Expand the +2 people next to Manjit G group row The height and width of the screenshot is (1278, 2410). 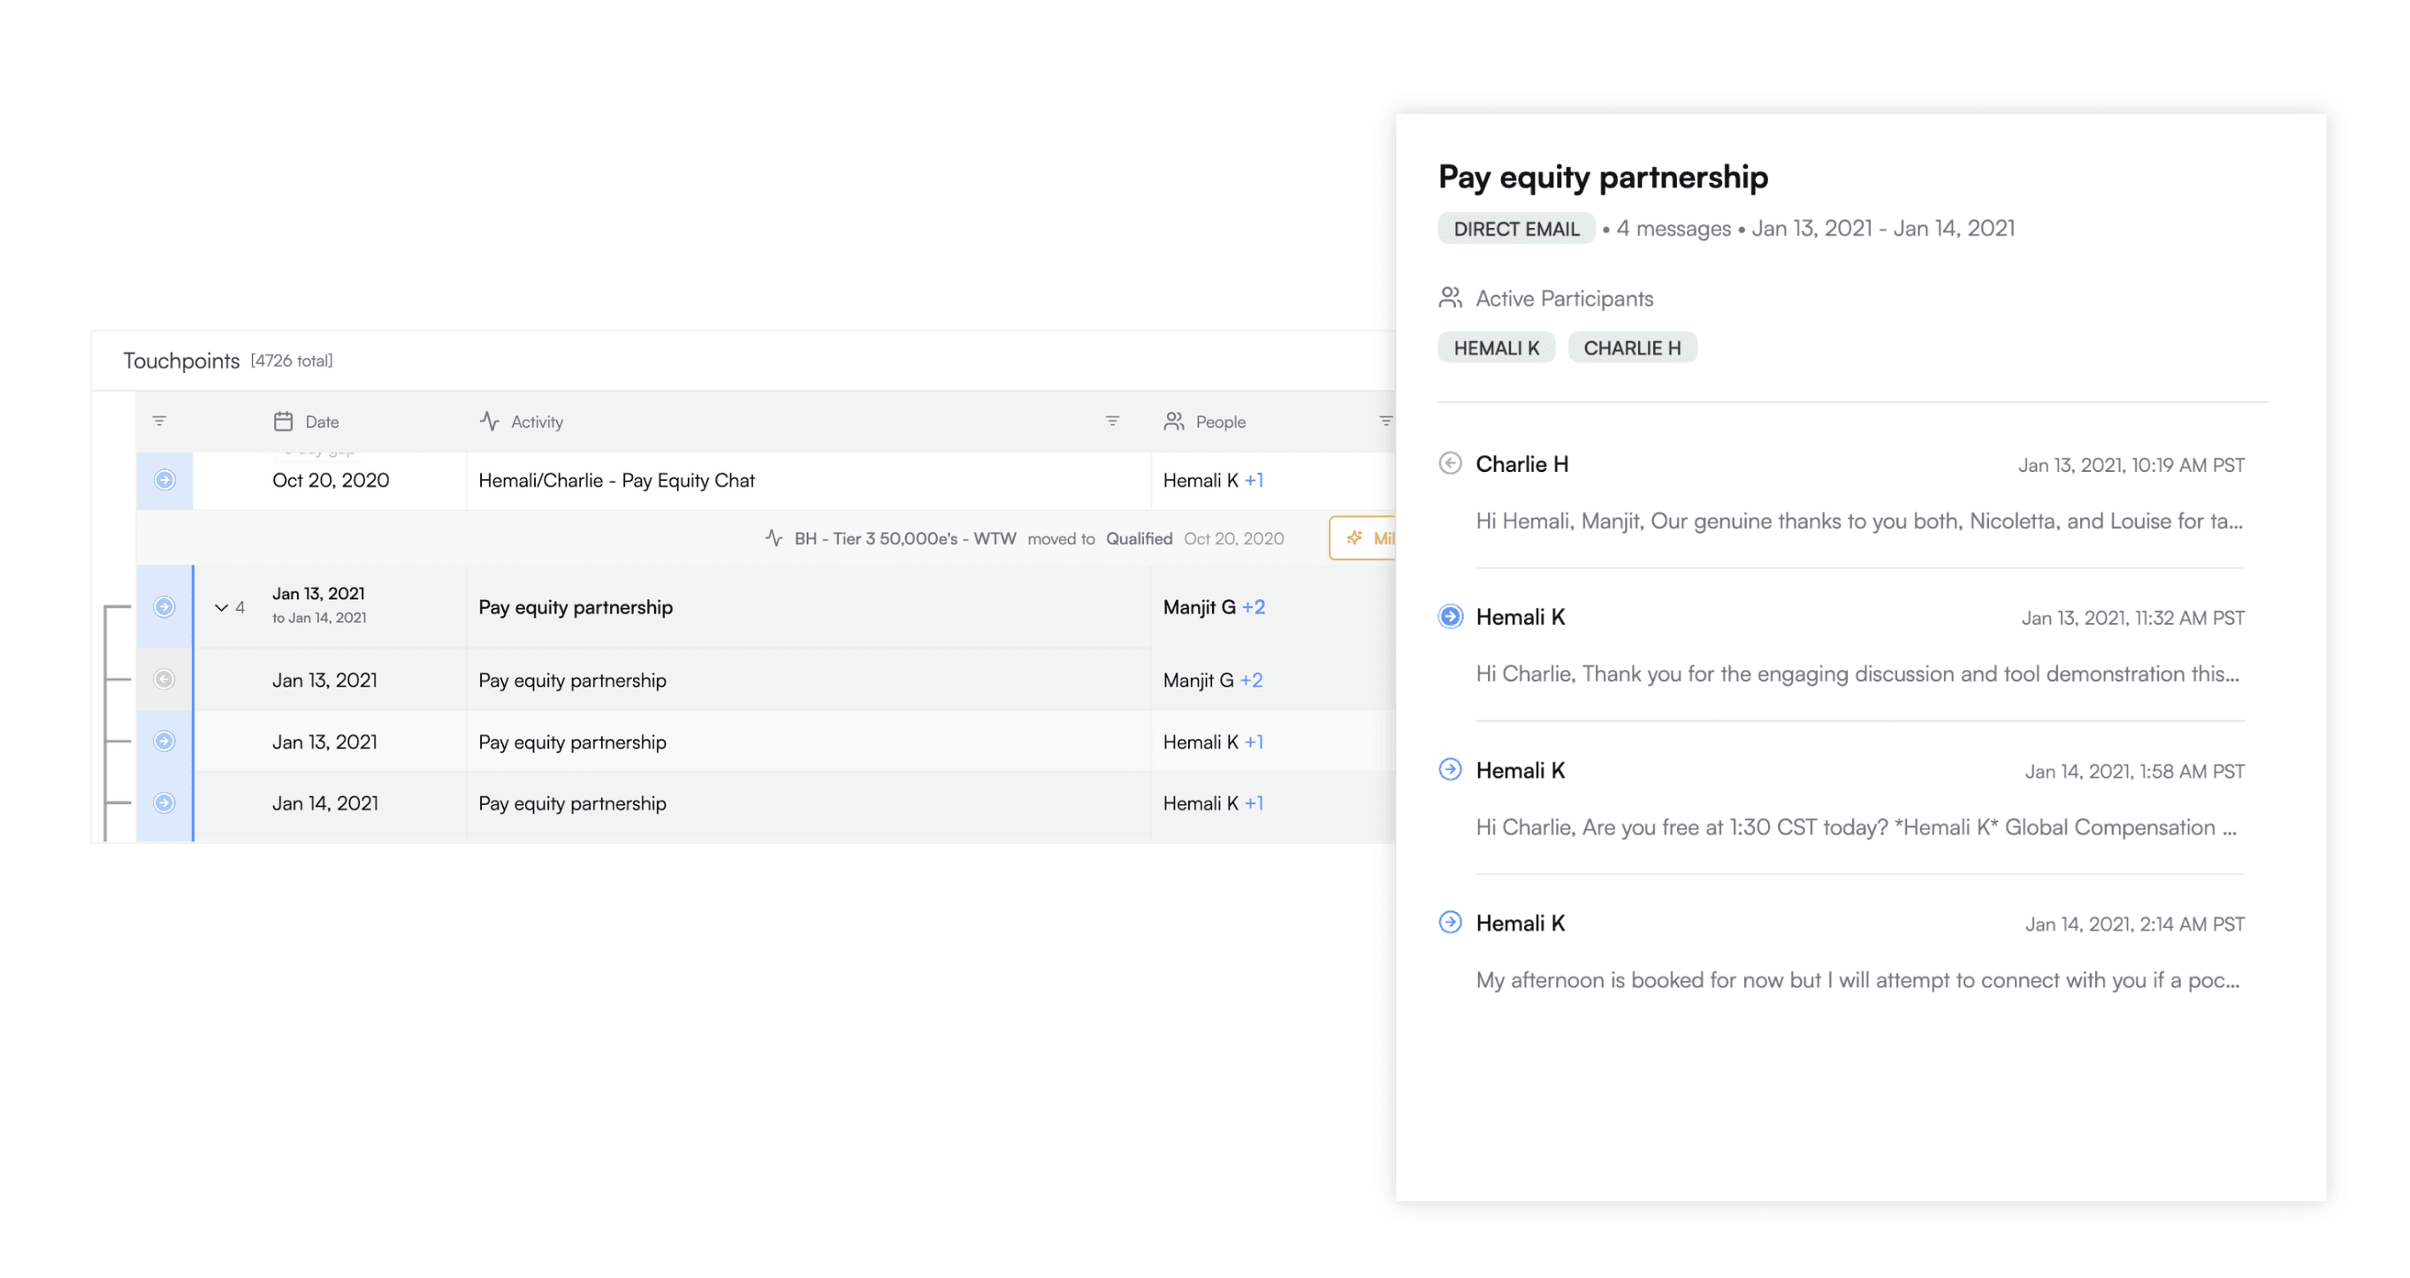pyautogui.click(x=1254, y=606)
